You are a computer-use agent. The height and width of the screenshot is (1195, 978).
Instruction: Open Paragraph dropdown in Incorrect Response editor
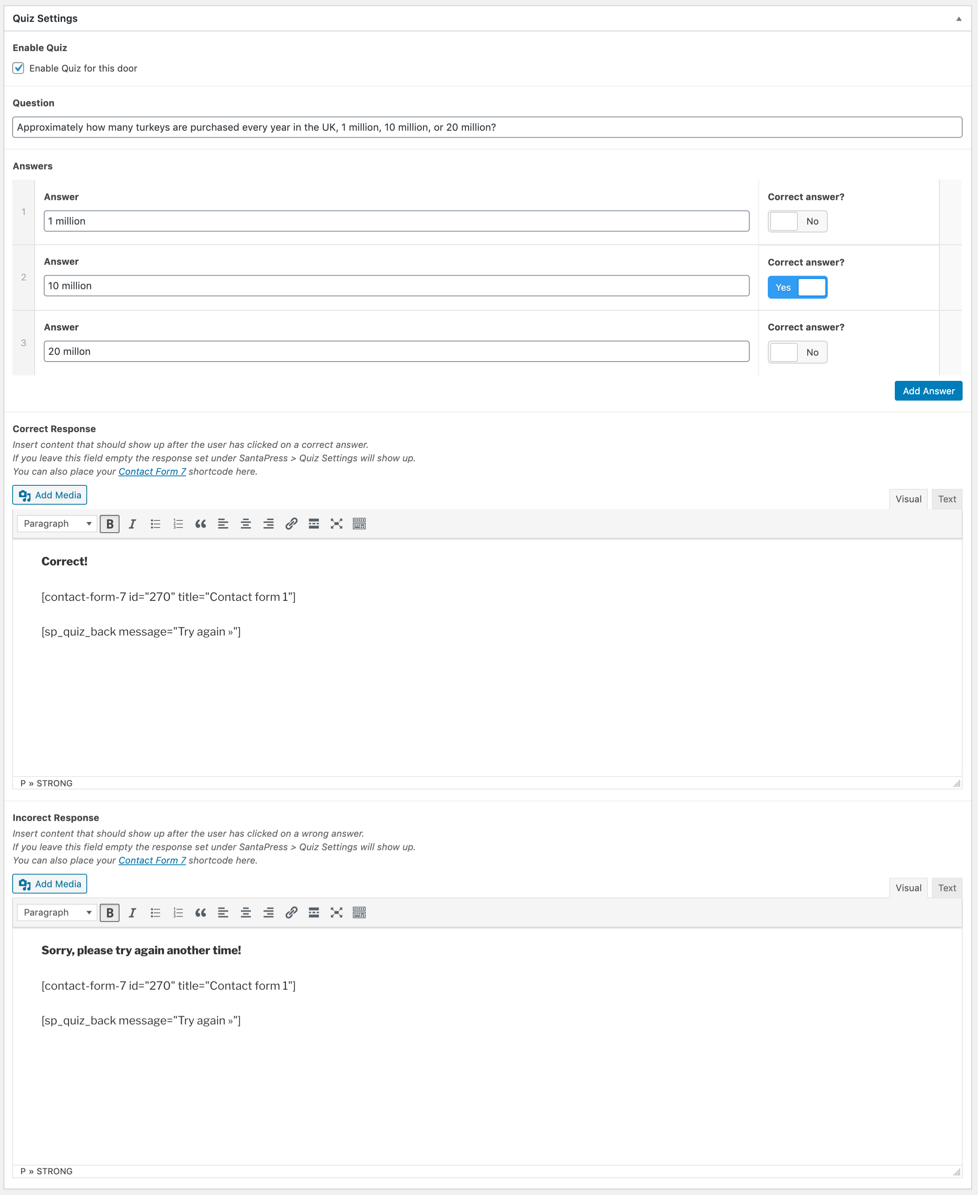pos(57,912)
